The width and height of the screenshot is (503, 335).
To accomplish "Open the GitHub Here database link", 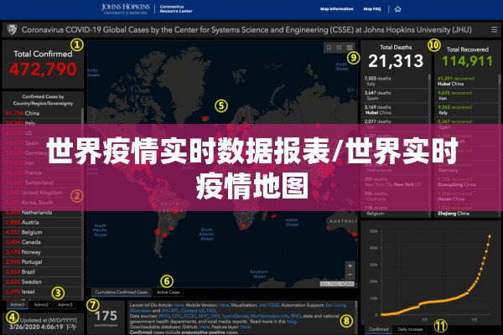I will click(x=204, y=327).
